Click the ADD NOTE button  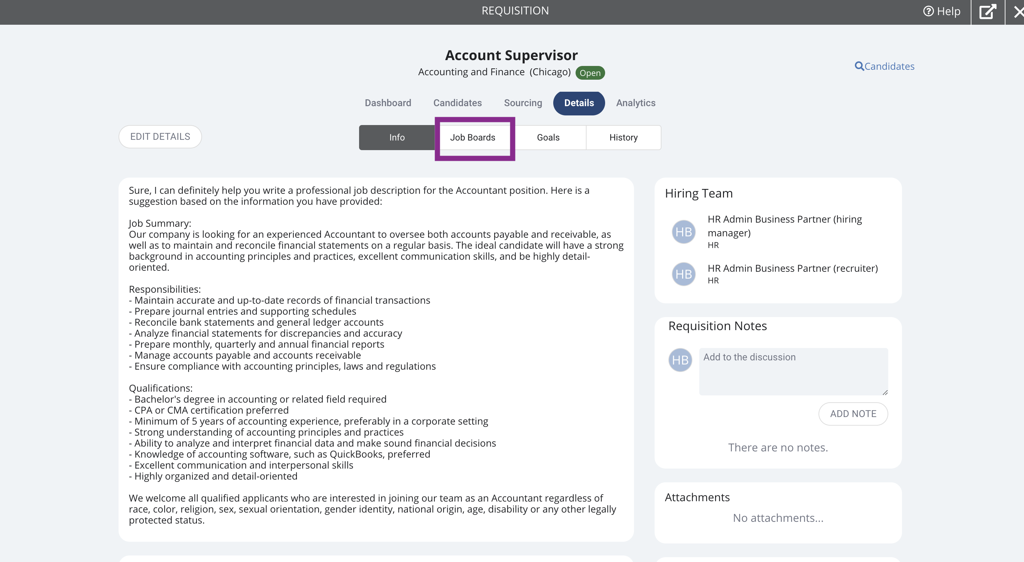pos(853,414)
